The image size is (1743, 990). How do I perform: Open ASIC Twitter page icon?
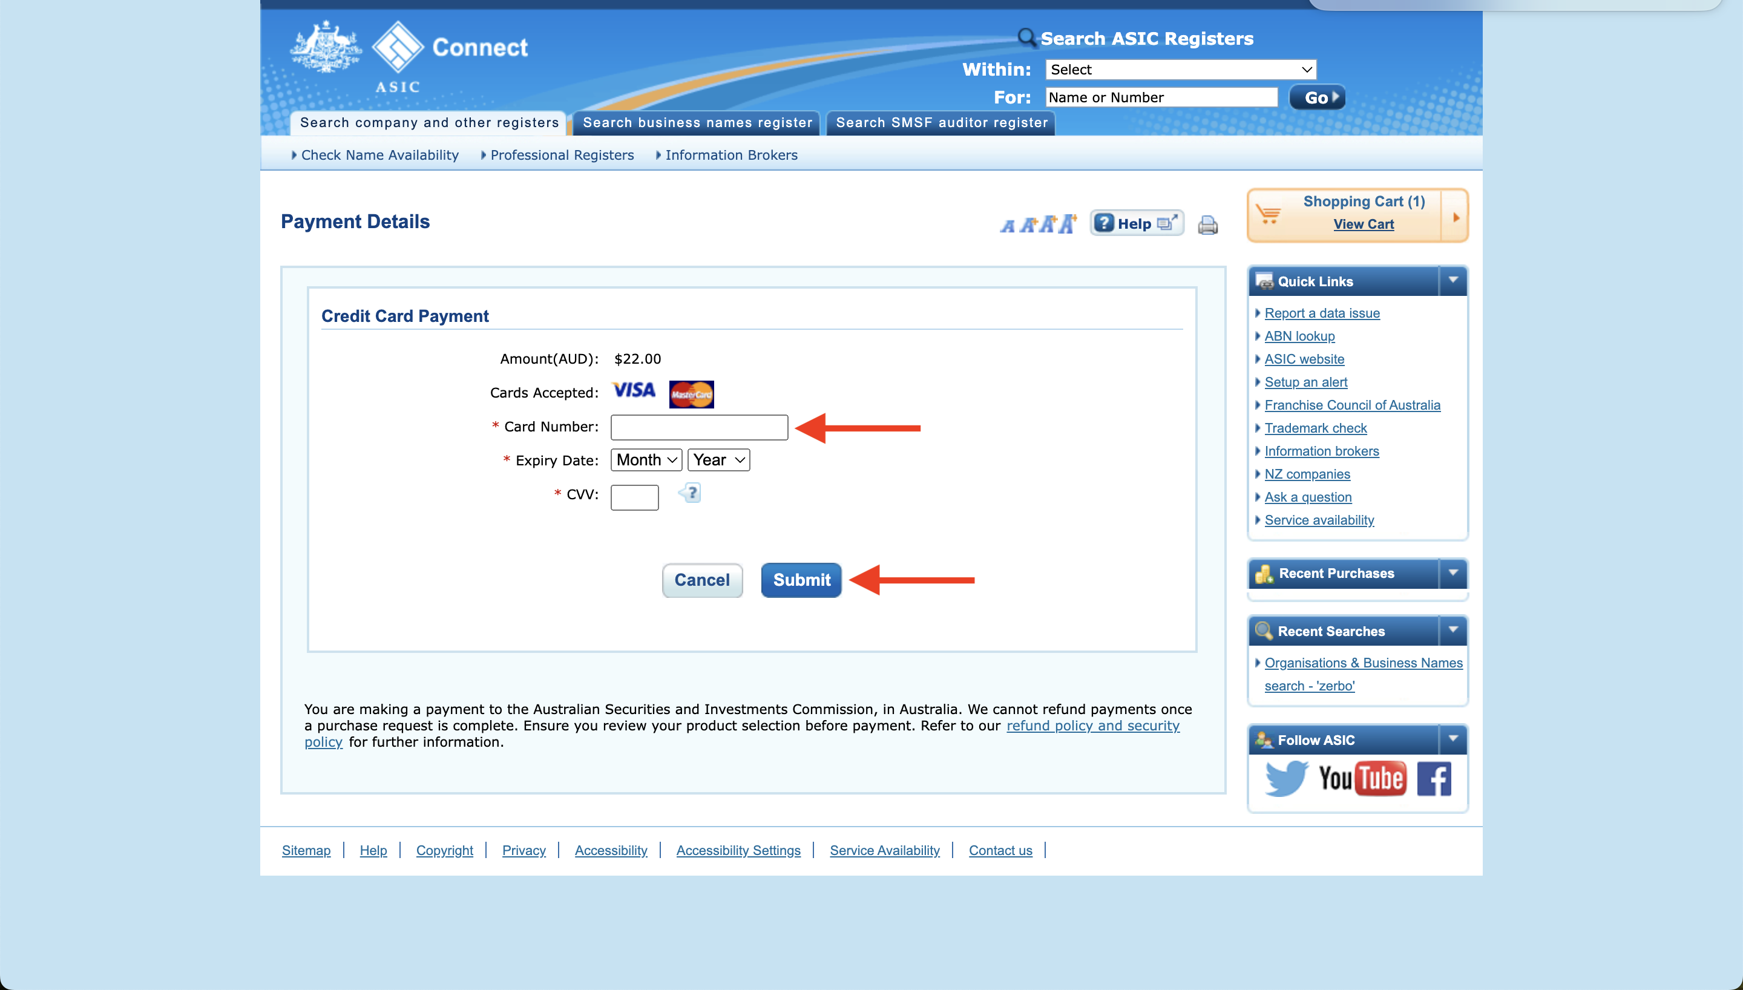(x=1285, y=778)
